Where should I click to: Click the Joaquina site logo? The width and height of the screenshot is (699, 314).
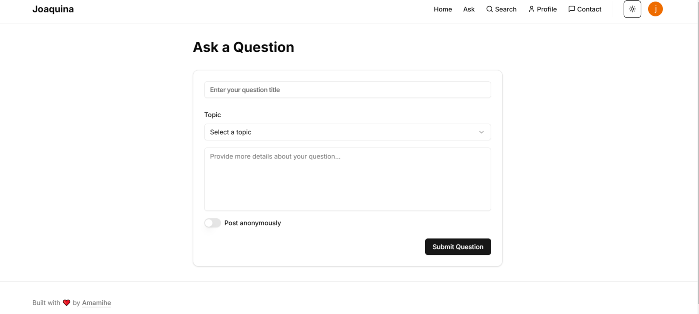(x=53, y=9)
